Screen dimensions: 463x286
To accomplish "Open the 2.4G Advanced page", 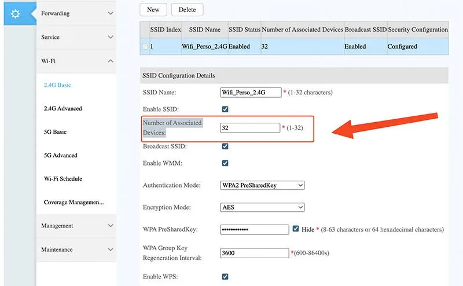I will pos(63,108).
